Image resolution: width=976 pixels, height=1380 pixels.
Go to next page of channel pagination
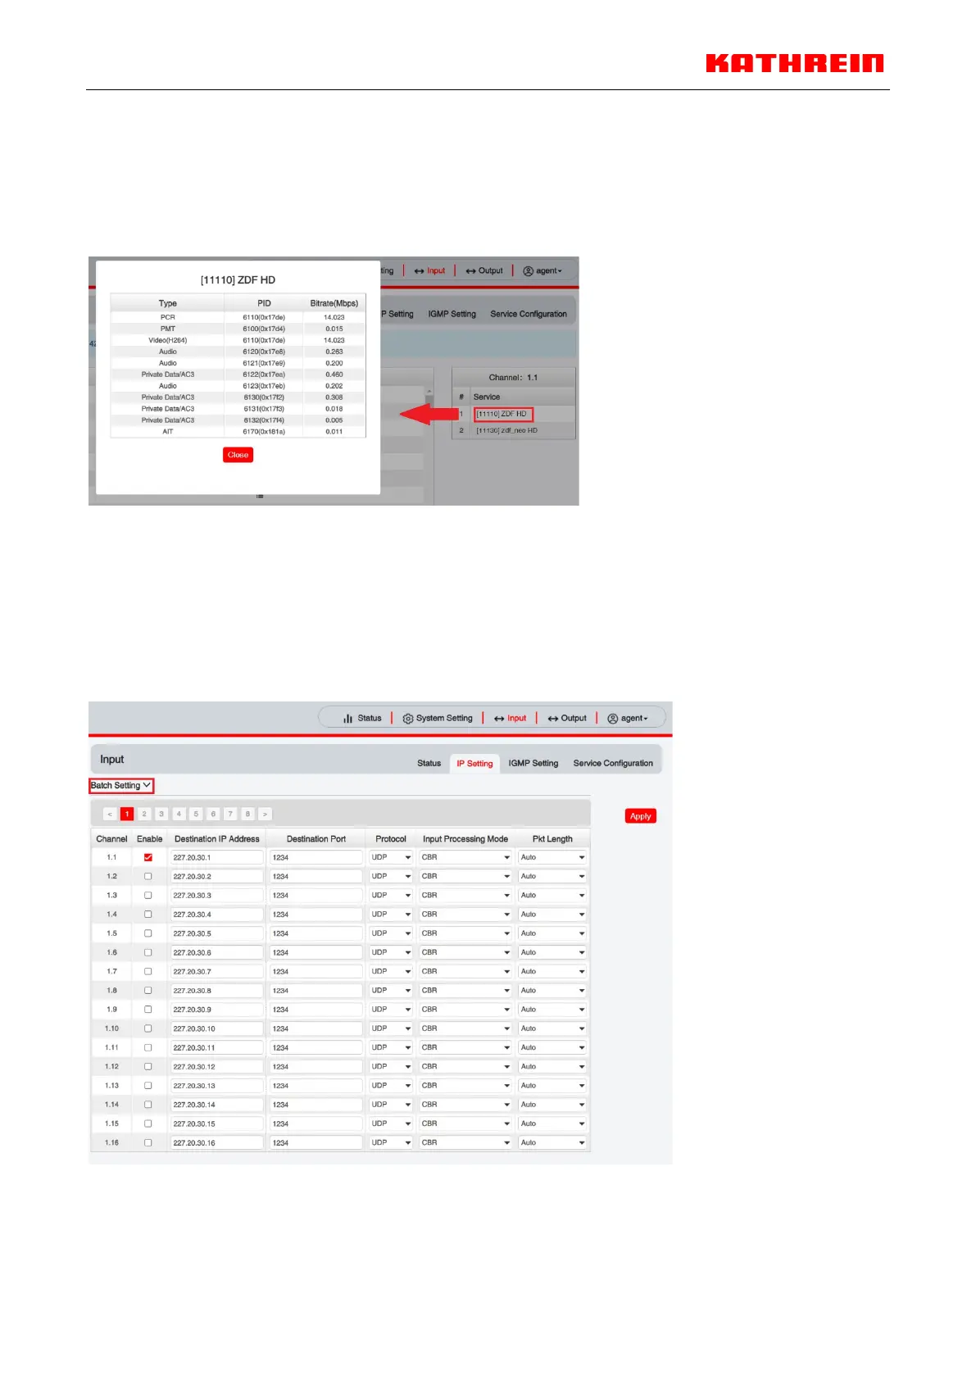coord(265,815)
